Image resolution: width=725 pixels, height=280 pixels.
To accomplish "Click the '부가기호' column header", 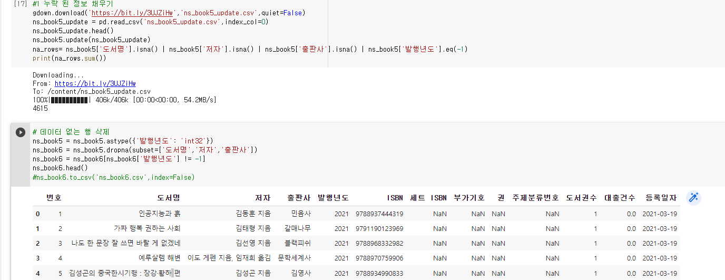I will point(469,198).
